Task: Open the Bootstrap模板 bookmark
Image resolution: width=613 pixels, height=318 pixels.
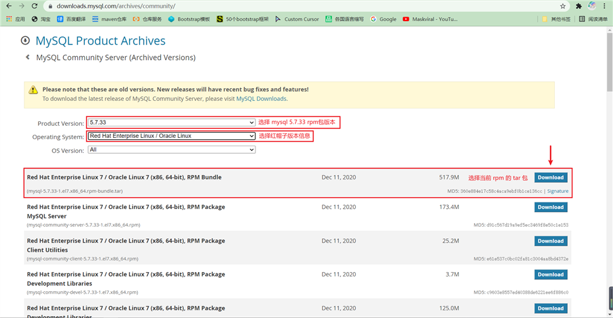Action: [189, 19]
